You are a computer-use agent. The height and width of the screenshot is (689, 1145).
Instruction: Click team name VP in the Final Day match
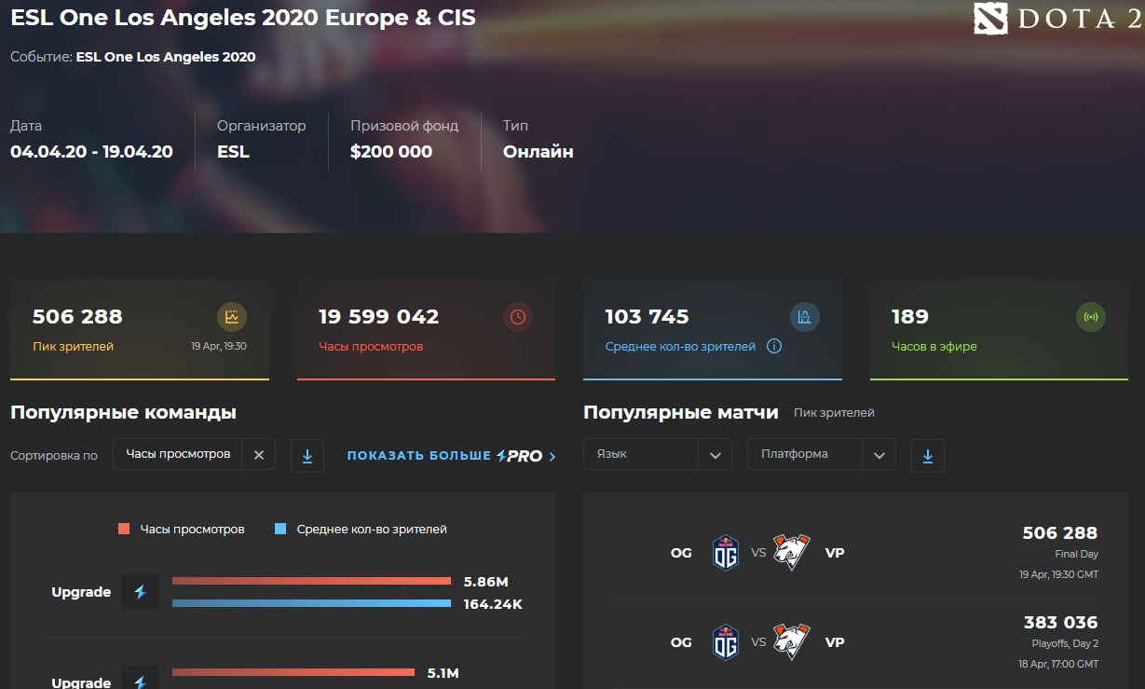pyautogui.click(x=835, y=553)
